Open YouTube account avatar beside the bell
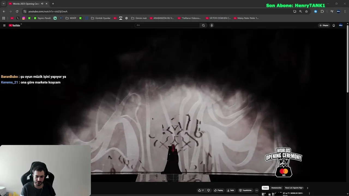 pyautogui.click(x=341, y=25)
